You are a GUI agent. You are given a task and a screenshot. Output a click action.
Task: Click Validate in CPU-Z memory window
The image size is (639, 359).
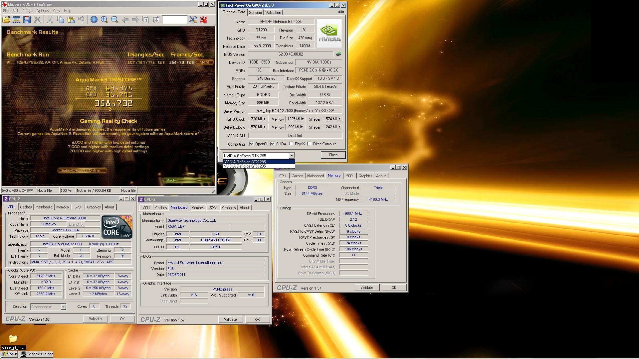tap(367, 288)
